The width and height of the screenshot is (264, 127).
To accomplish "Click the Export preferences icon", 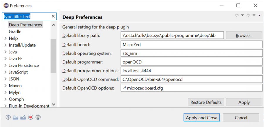I will click(x=23, y=117).
